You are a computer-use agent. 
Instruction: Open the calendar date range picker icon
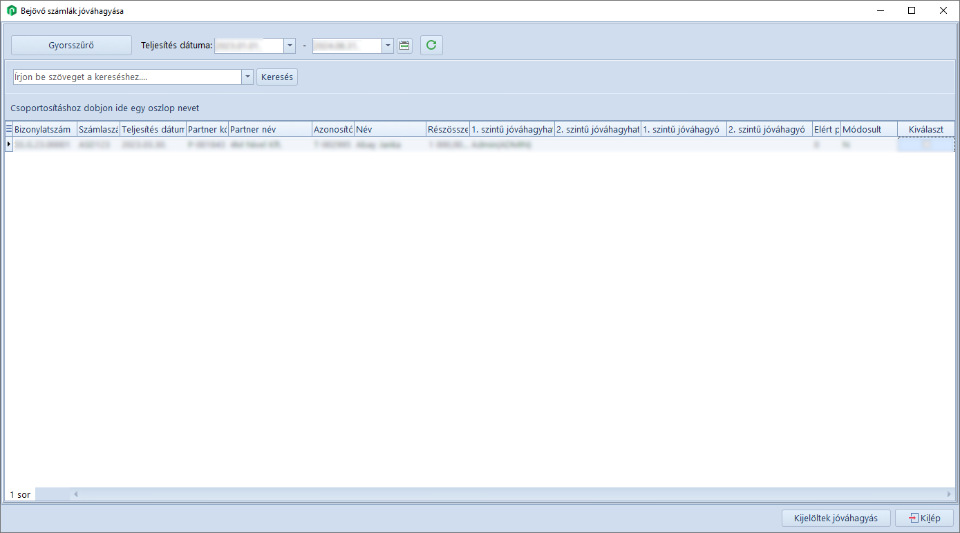[404, 46]
